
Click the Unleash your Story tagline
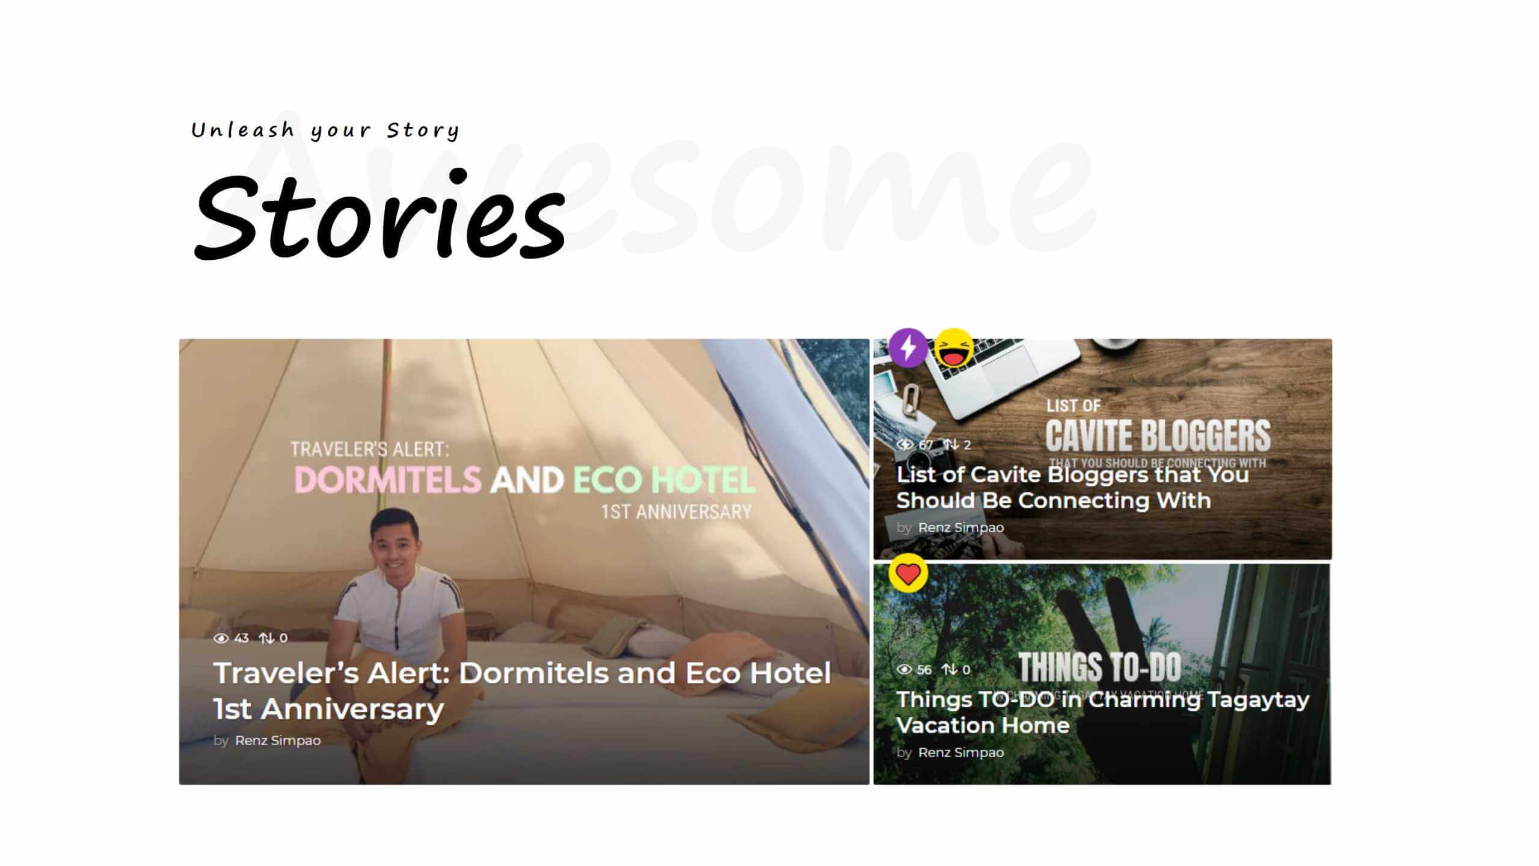point(325,131)
